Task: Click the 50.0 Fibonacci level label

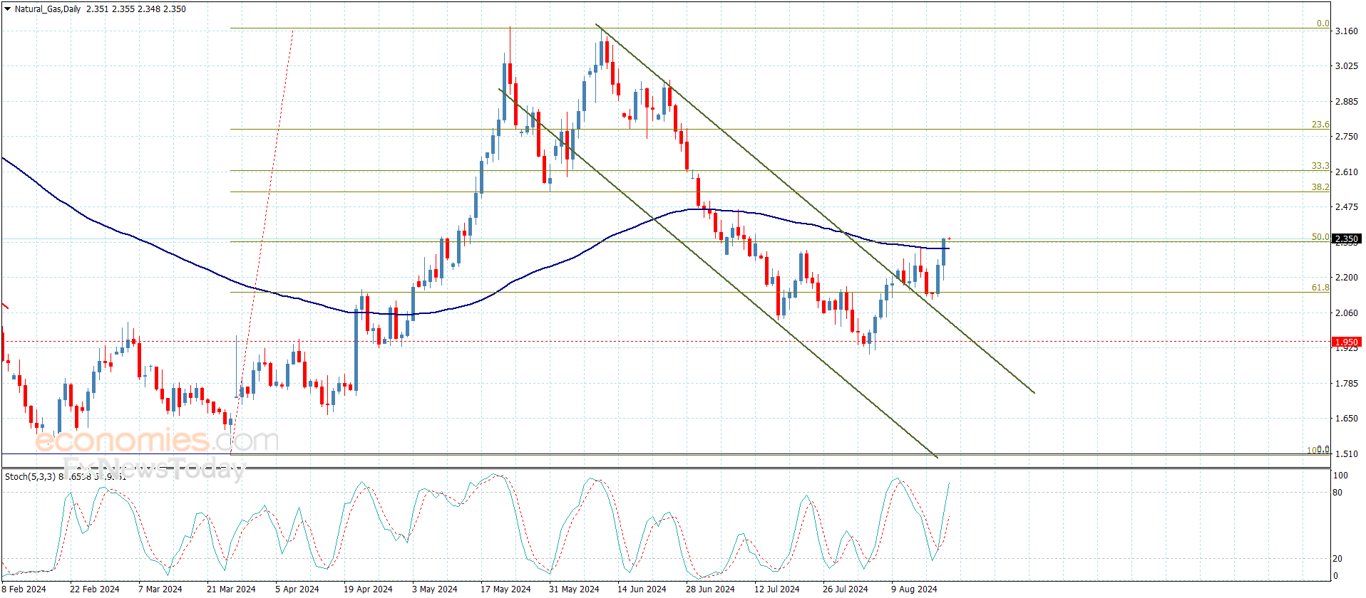Action: click(x=1320, y=237)
